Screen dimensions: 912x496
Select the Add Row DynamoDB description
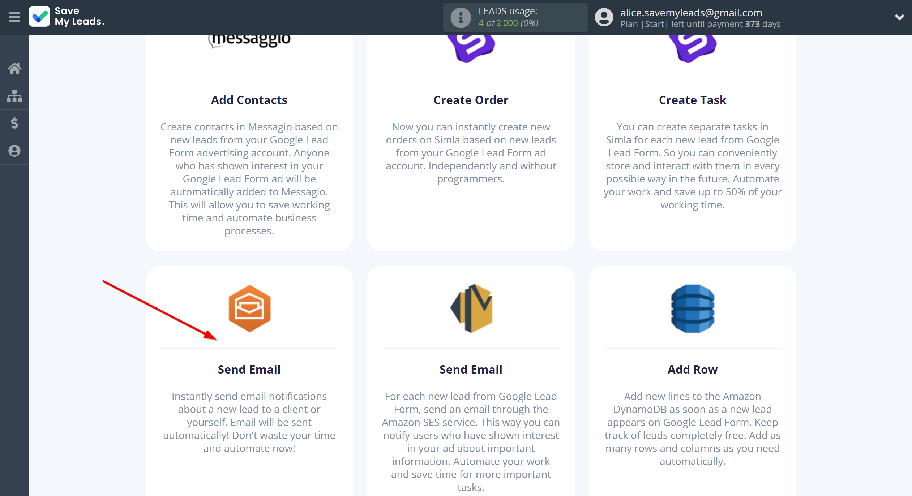point(693,429)
